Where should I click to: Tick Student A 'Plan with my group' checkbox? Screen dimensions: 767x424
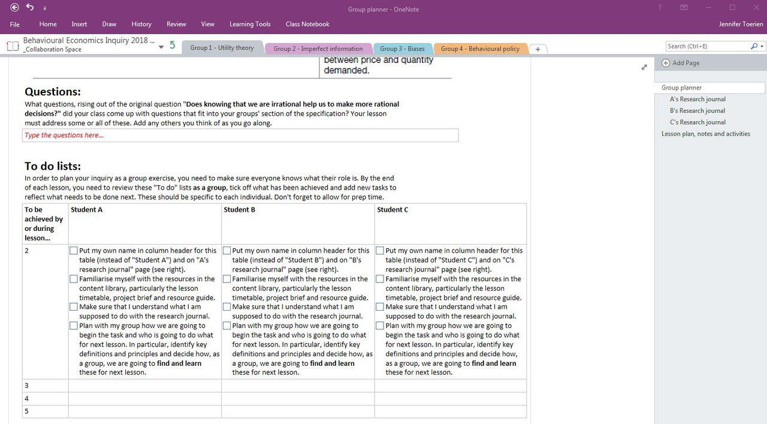pos(74,326)
